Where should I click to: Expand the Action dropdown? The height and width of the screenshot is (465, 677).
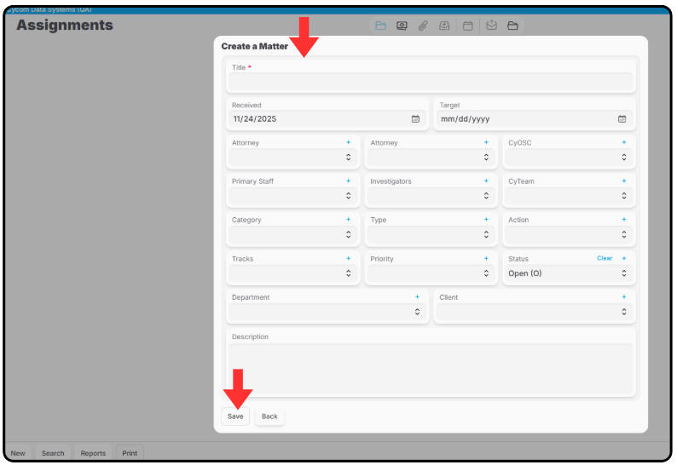569,234
